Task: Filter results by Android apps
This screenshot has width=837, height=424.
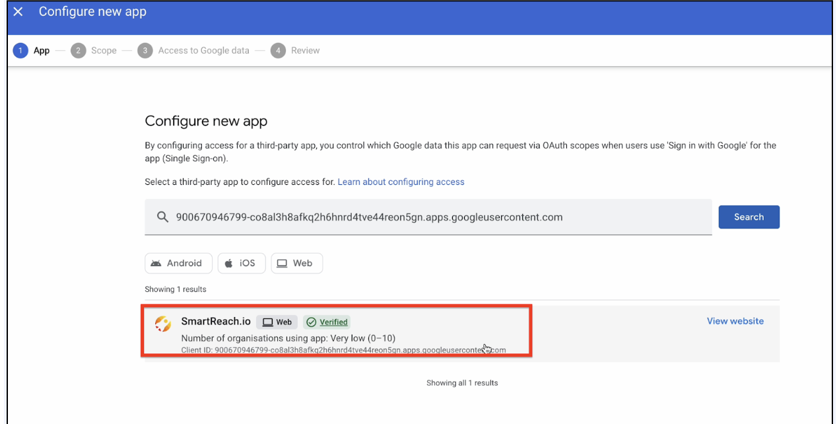Action: [178, 263]
